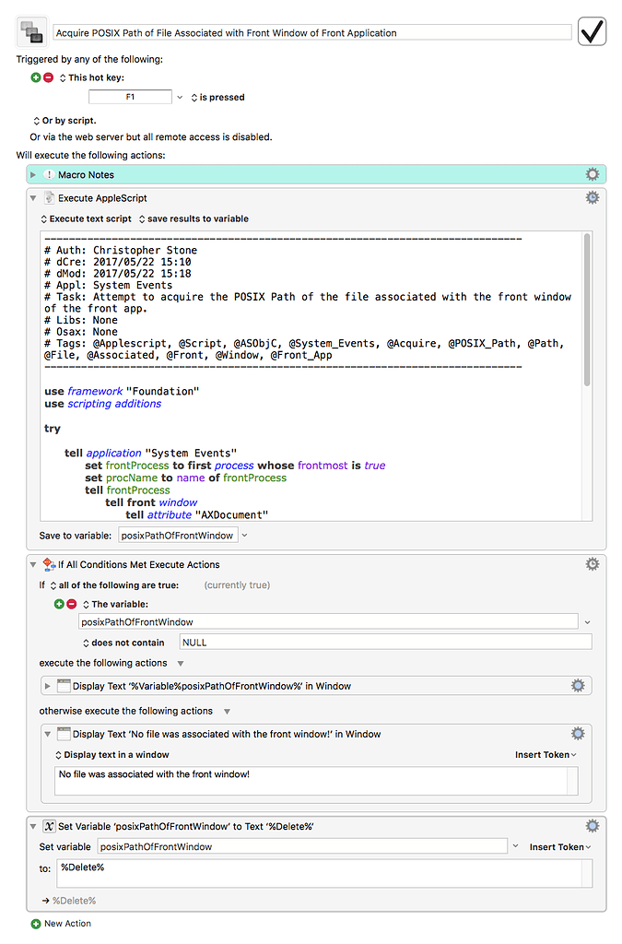The image size is (622, 944).
Task: Edit the %Delete% text field
Action: point(324,874)
